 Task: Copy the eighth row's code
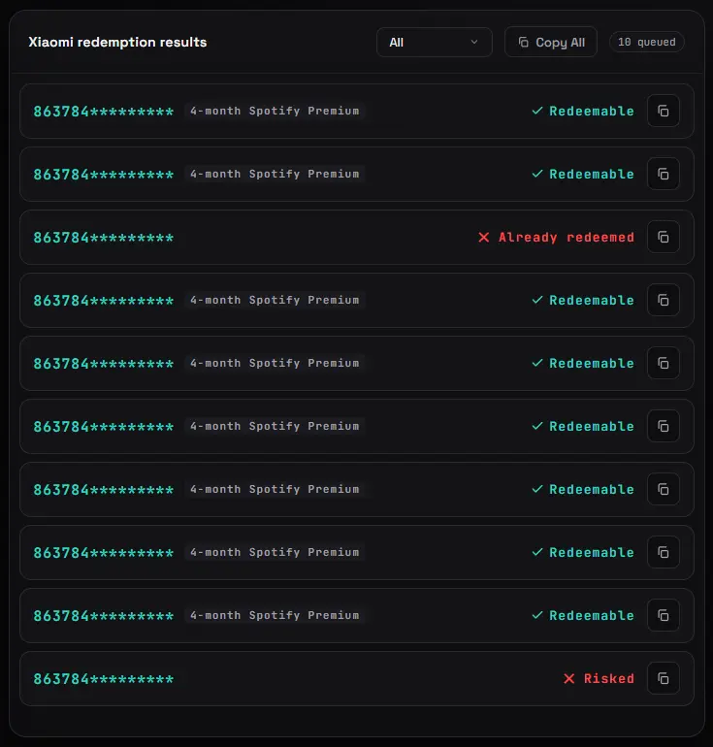pos(663,552)
